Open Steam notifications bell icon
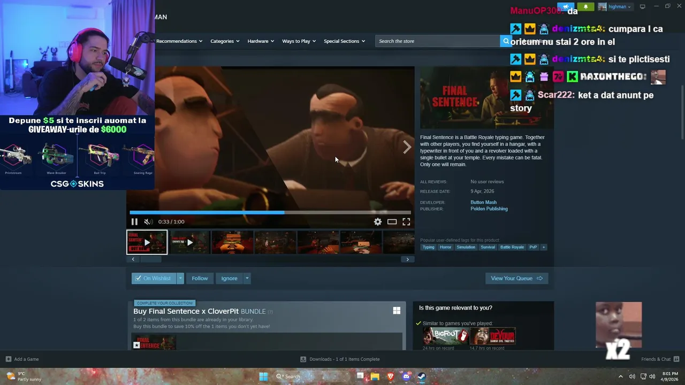The width and height of the screenshot is (685, 385). [x=585, y=7]
